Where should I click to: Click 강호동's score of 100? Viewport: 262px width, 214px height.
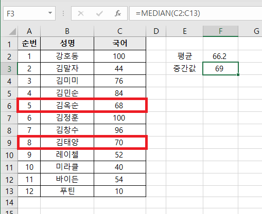coord(120,56)
